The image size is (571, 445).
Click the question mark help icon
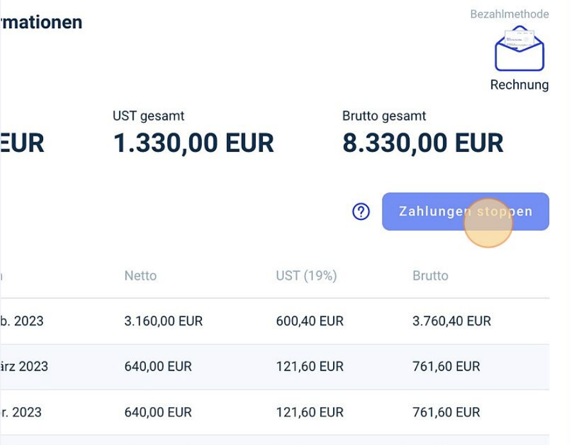[x=361, y=212]
